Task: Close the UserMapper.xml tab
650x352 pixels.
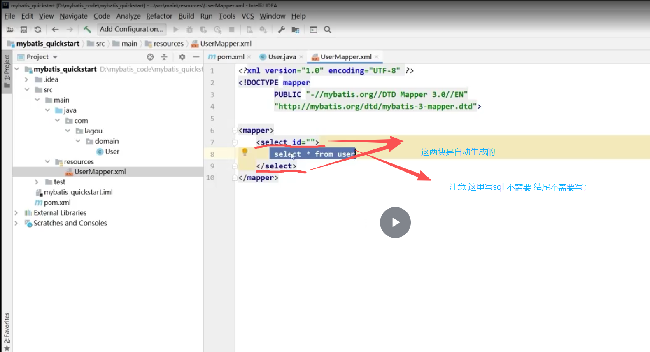Action: (x=377, y=57)
